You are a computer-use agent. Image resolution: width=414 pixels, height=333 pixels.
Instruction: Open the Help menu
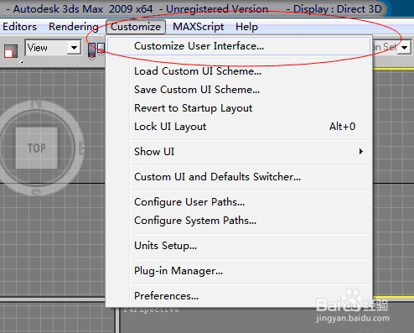pos(246,27)
